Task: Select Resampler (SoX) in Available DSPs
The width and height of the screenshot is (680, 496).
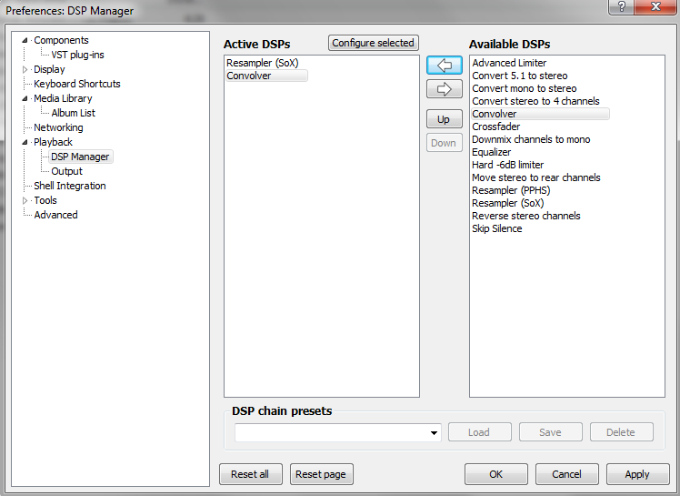Action: click(x=508, y=203)
